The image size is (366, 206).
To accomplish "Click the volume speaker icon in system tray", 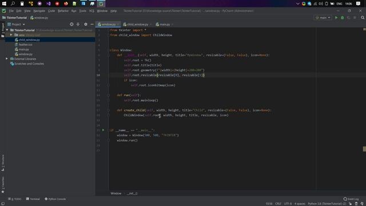I will coord(321,3).
